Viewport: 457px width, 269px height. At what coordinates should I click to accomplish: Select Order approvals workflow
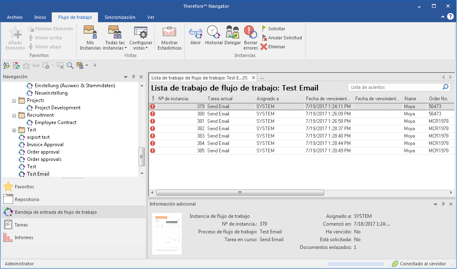tap(44, 159)
